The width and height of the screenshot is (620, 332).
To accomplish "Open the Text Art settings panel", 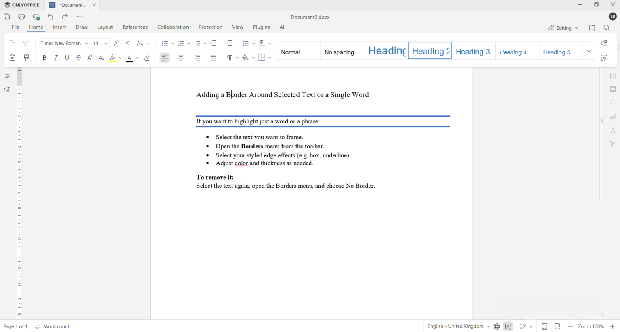I will click(613, 130).
